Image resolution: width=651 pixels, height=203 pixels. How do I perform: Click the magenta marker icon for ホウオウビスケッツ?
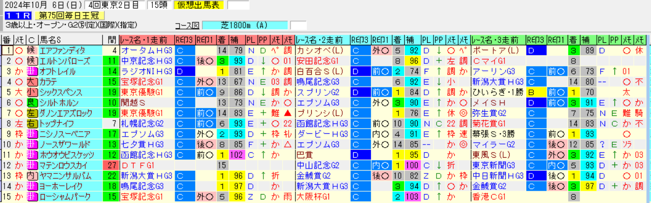[32, 154]
